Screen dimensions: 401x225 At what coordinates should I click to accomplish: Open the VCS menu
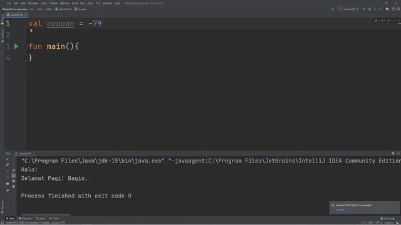tap(98, 3)
